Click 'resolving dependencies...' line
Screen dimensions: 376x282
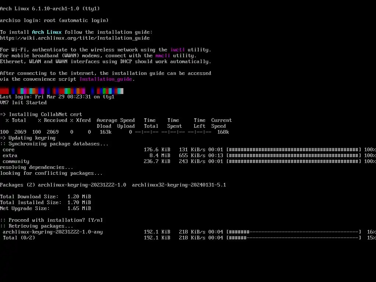pyautogui.click(x=36, y=167)
